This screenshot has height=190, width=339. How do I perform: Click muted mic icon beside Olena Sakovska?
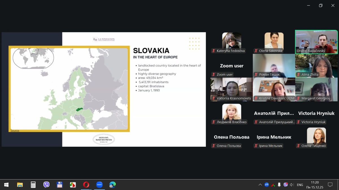[x=256, y=51]
